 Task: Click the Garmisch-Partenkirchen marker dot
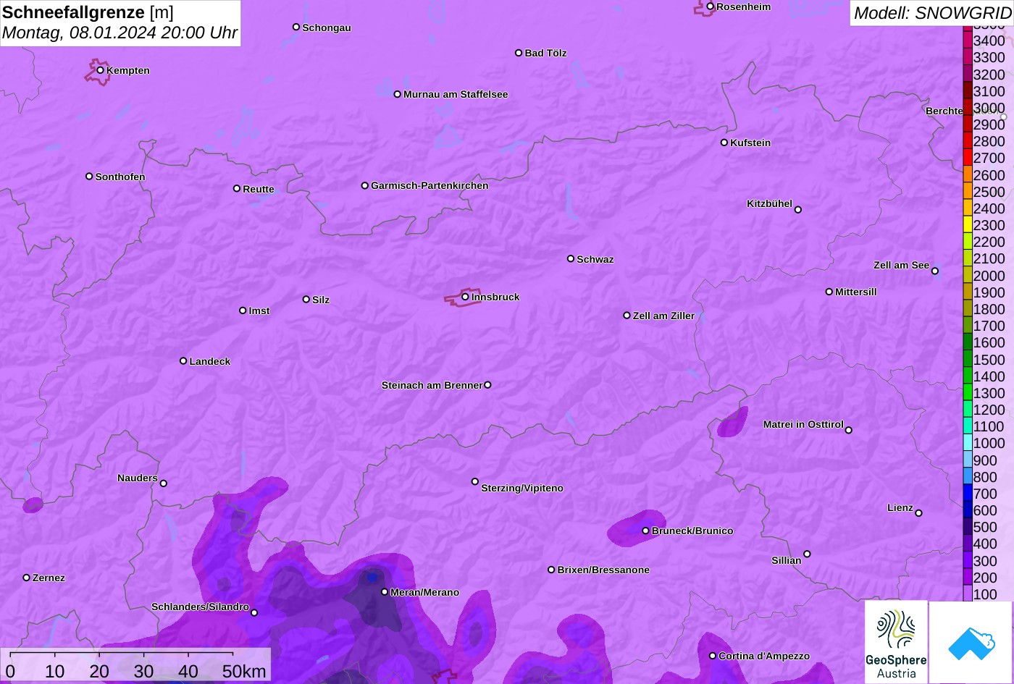pos(365,185)
